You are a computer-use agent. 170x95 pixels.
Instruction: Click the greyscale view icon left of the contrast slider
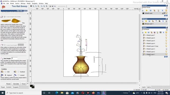tap(55, 6)
